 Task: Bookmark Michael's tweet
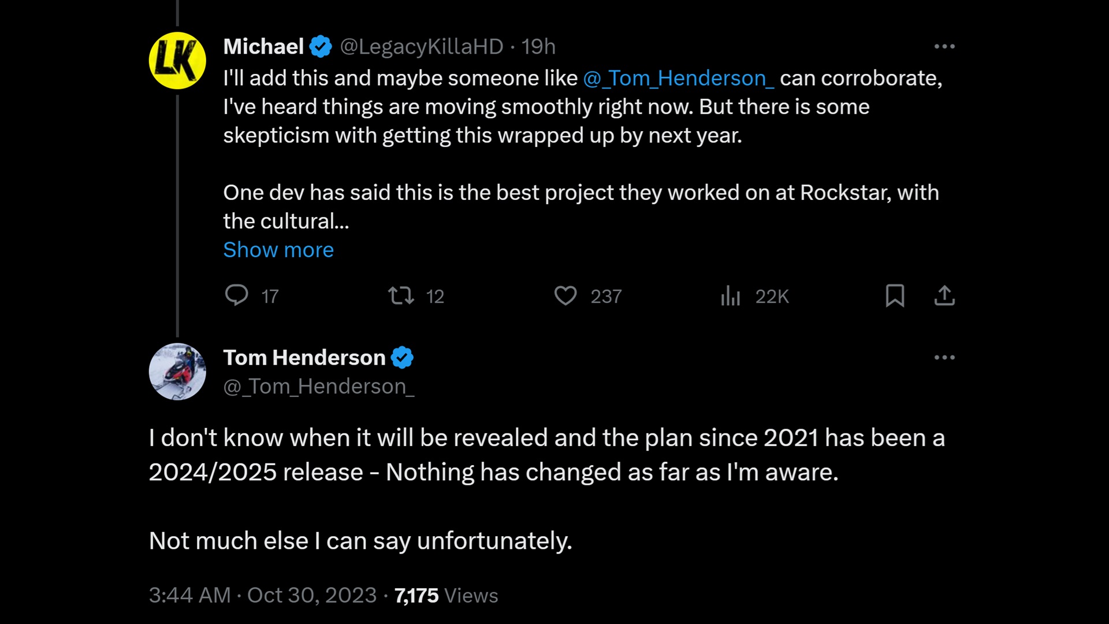point(895,296)
